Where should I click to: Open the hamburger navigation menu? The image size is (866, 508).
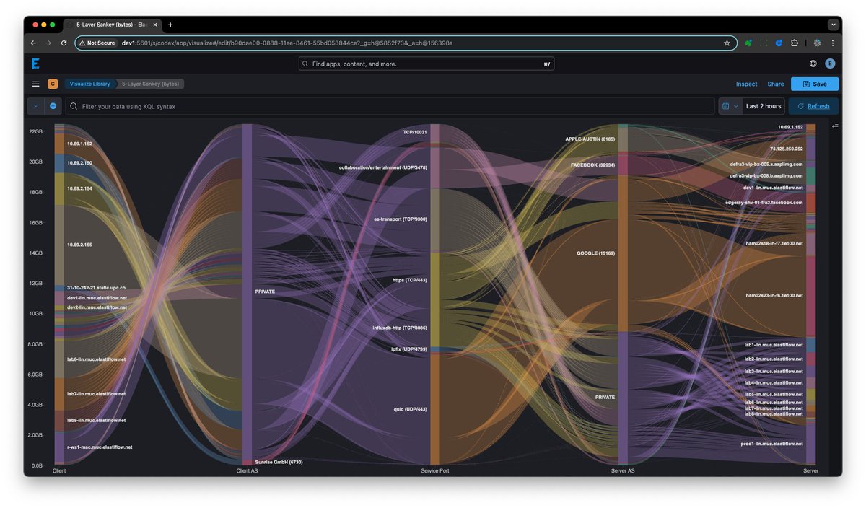click(35, 84)
